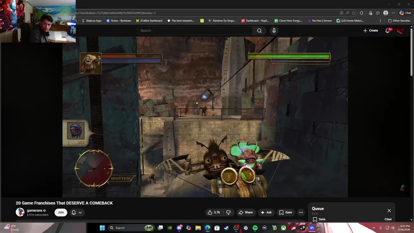
Task: Open File Explorer from the taskbar
Action: click(x=198, y=228)
